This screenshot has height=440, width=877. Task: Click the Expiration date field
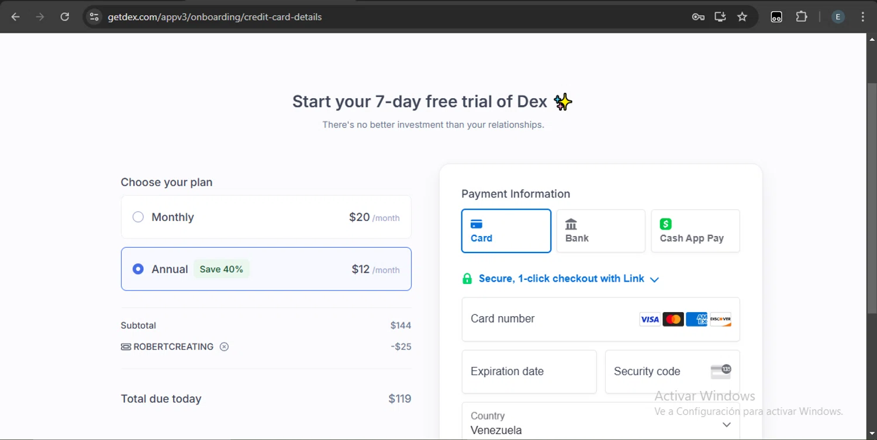529,372
